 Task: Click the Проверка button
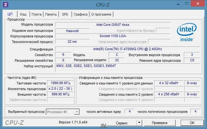coord(159,123)
